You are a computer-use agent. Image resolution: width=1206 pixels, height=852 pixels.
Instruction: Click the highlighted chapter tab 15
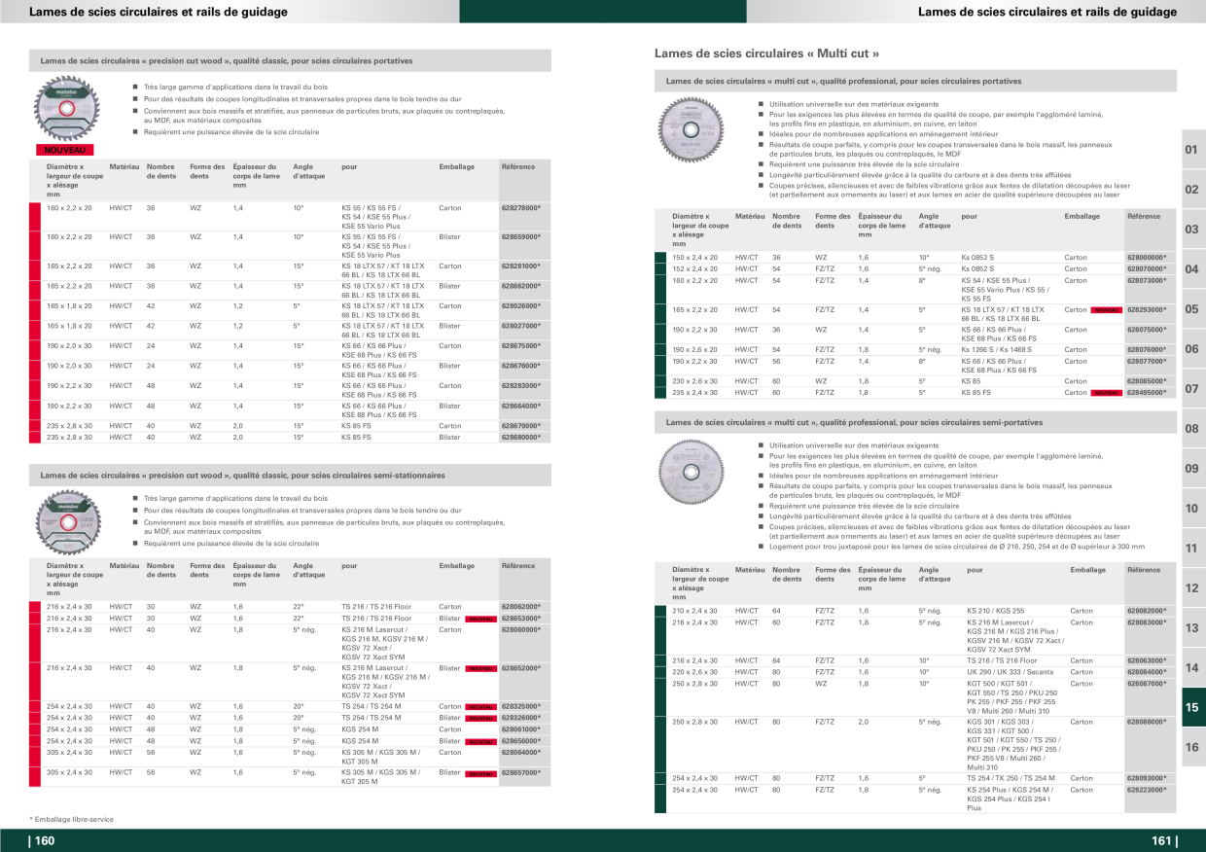(1192, 708)
